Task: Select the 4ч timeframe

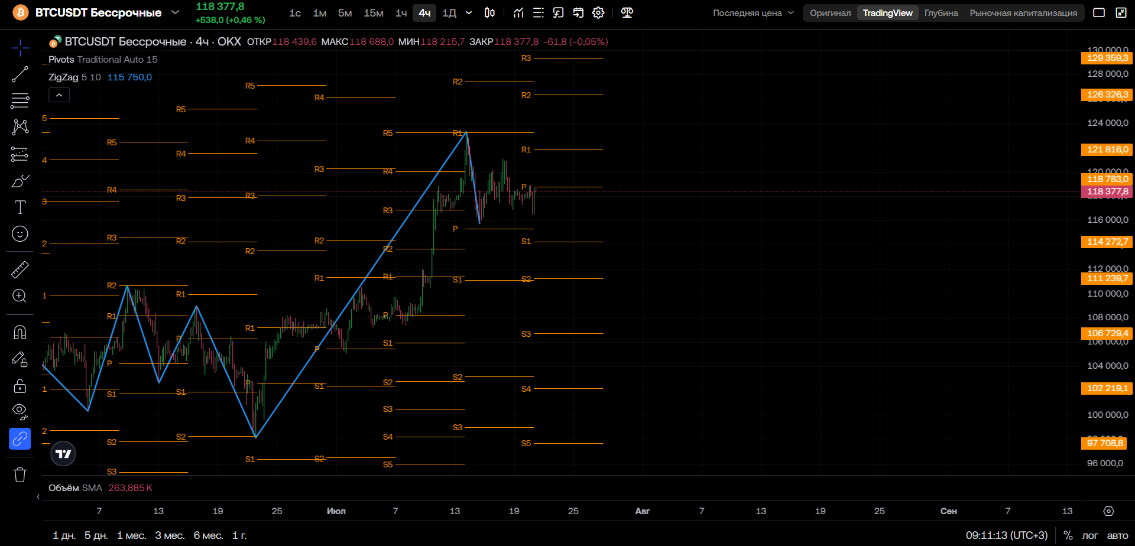Action: pos(424,12)
